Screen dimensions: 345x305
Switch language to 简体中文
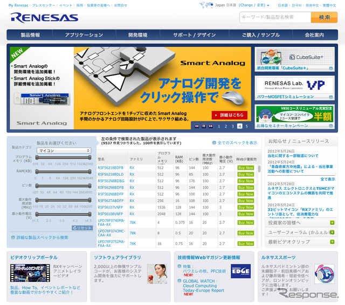coord(312,5)
